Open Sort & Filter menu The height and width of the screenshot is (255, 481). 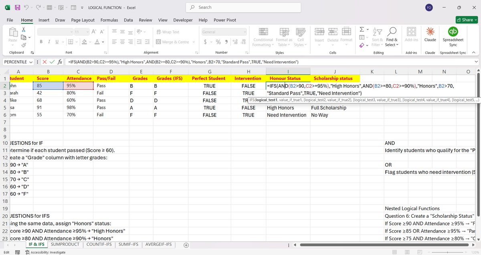click(x=378, y=37)
